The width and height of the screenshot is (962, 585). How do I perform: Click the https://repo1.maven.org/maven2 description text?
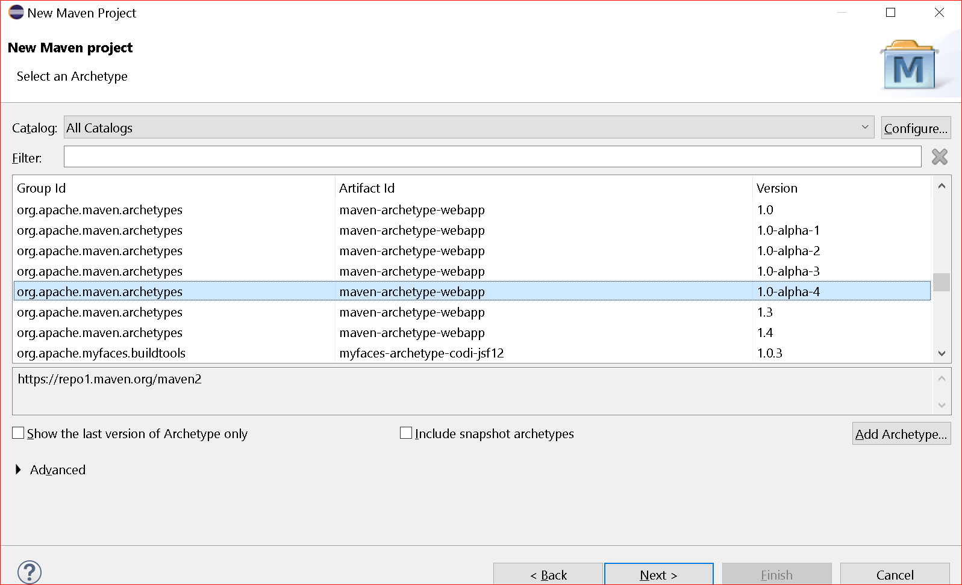point(110,379)
